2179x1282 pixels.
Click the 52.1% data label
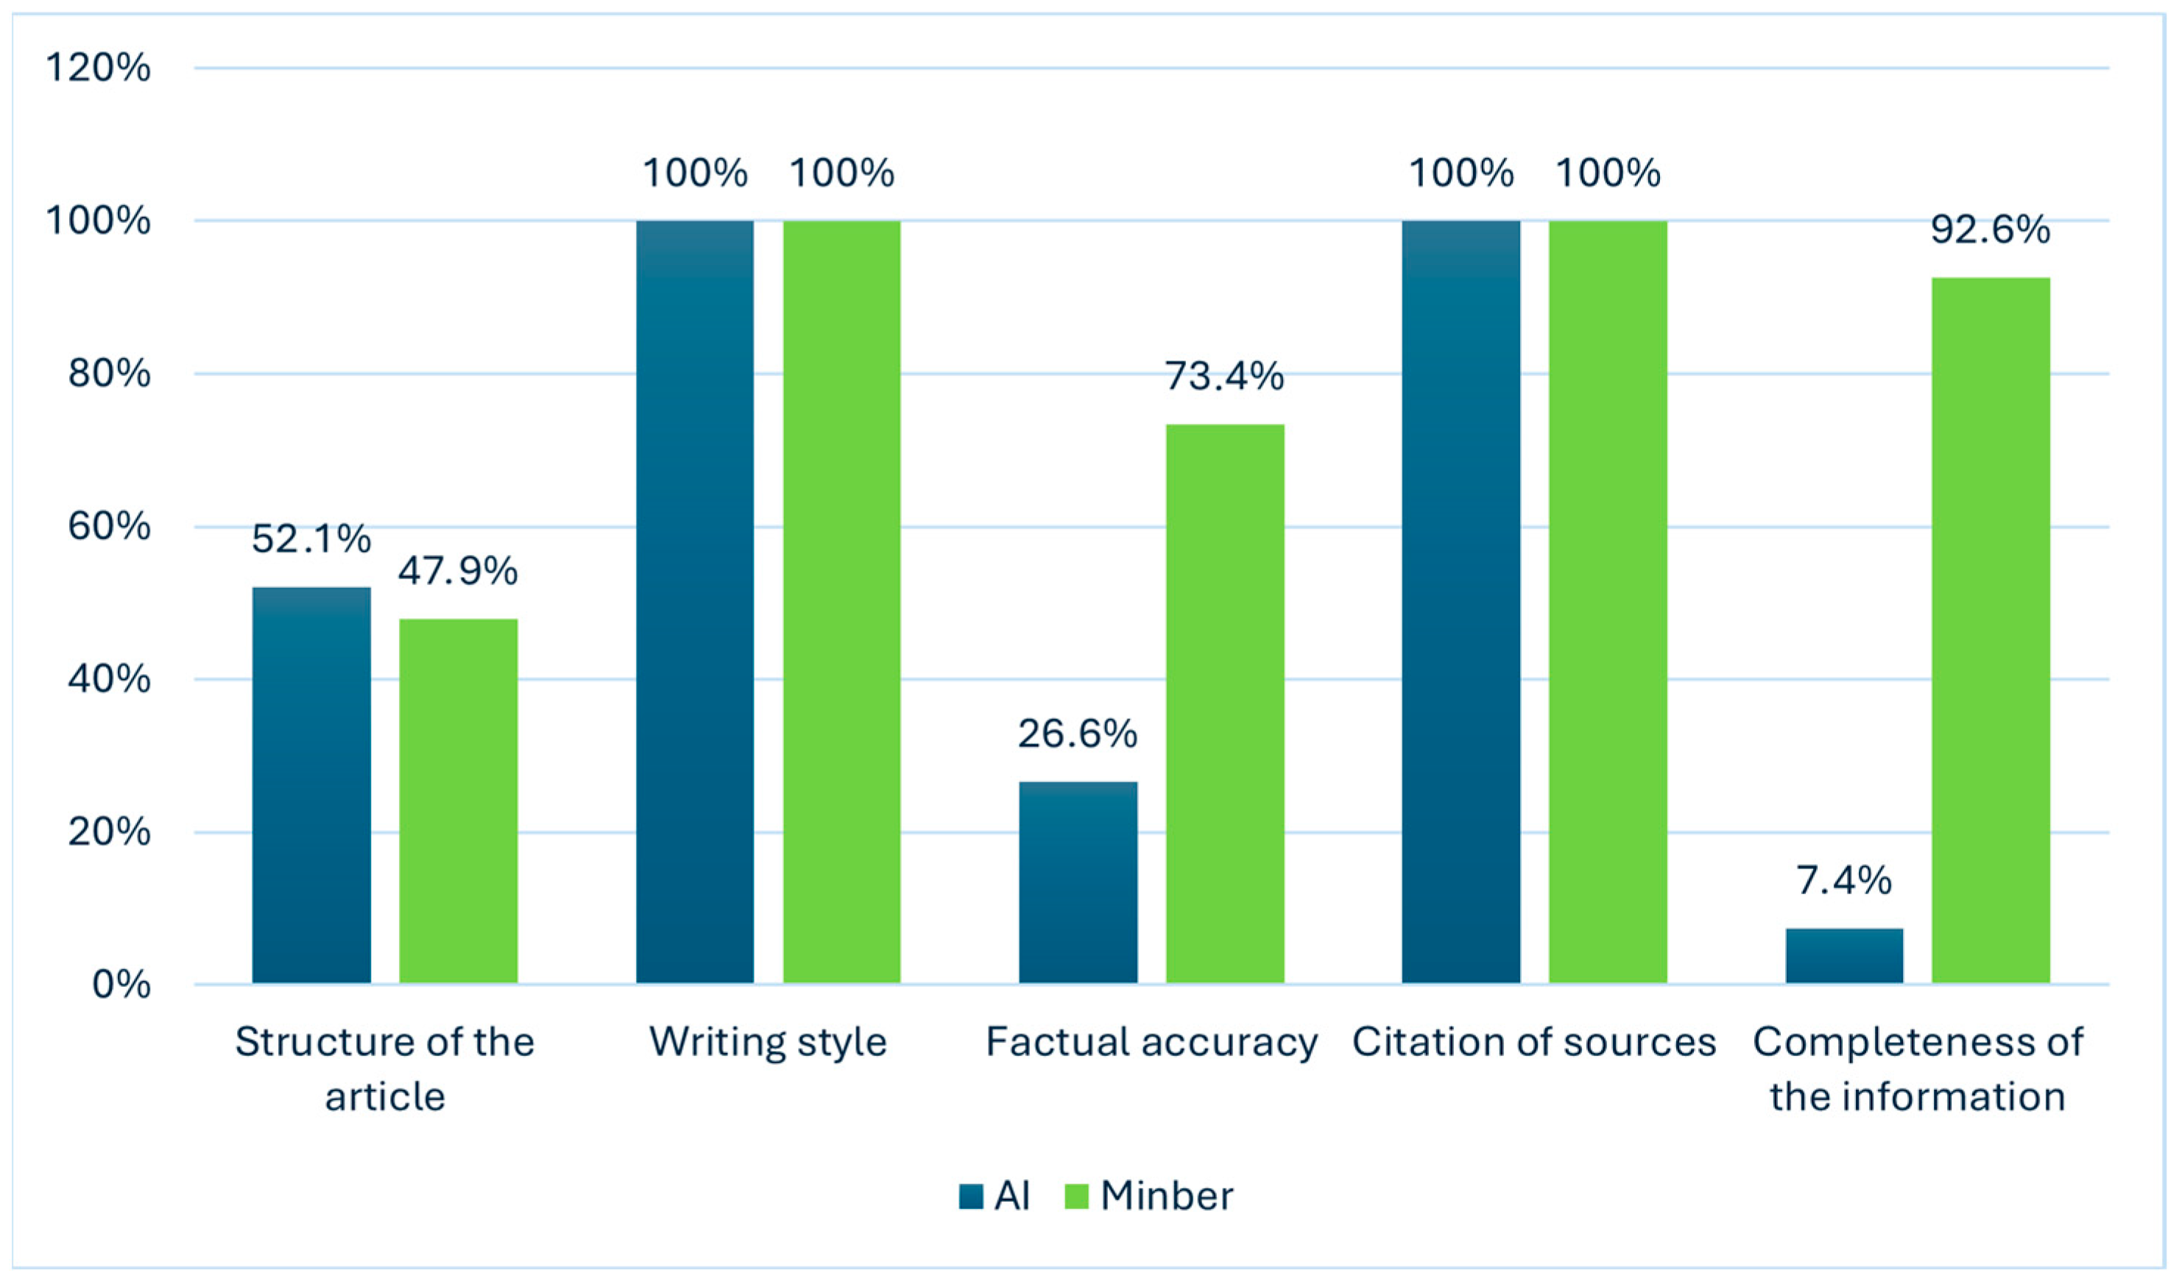[x=311, y=539]
